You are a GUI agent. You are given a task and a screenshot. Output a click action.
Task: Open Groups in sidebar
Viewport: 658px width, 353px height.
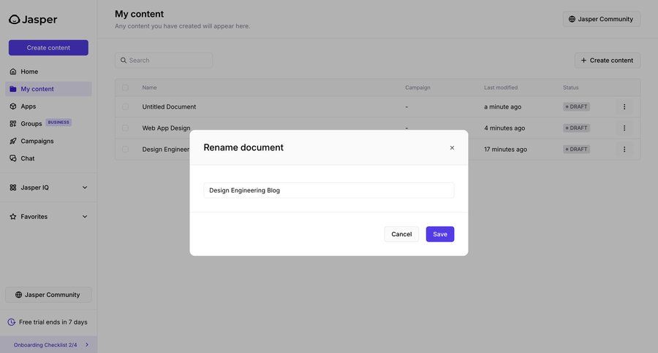click(48, 123)
